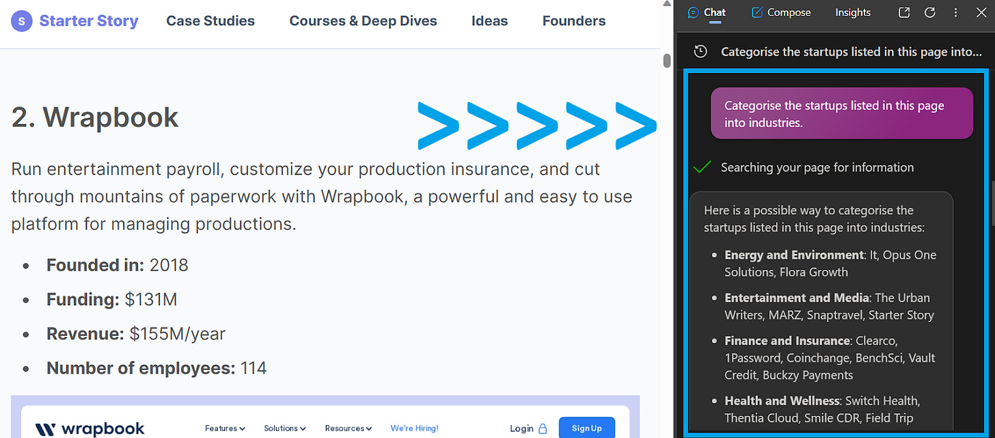Open the We're Hiring! link

[x=414, y=428]
